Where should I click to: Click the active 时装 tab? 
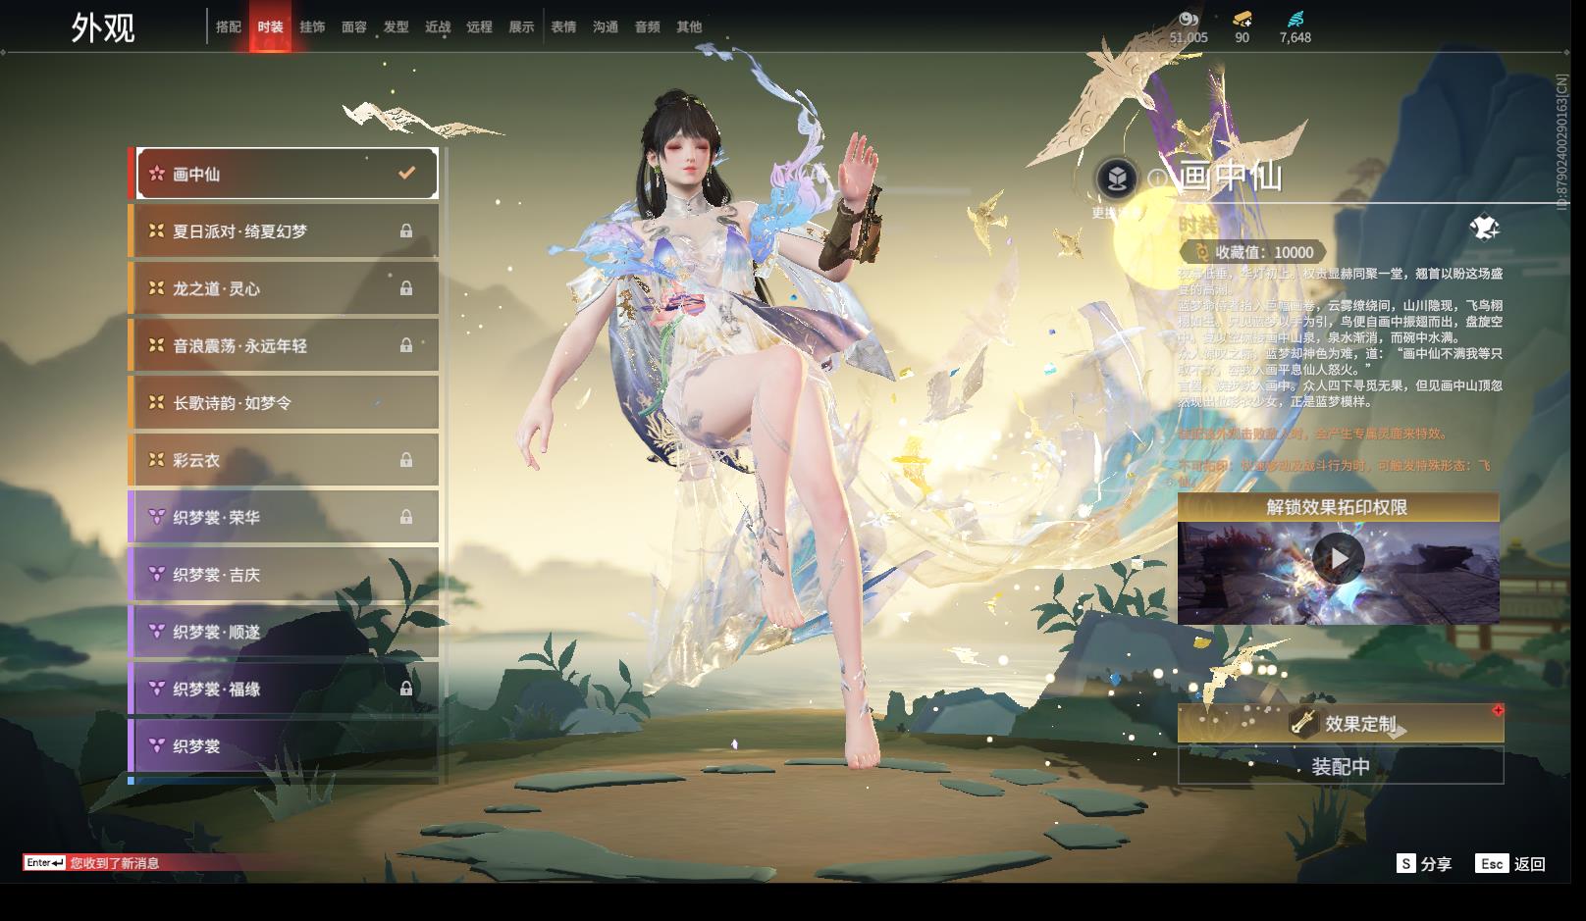270,26
